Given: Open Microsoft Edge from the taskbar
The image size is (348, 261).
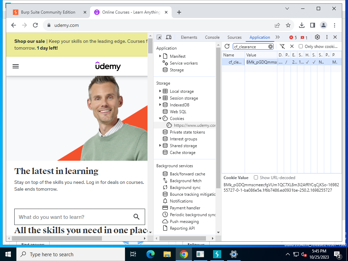Looking at the screenshot, I should click(150, 254).
